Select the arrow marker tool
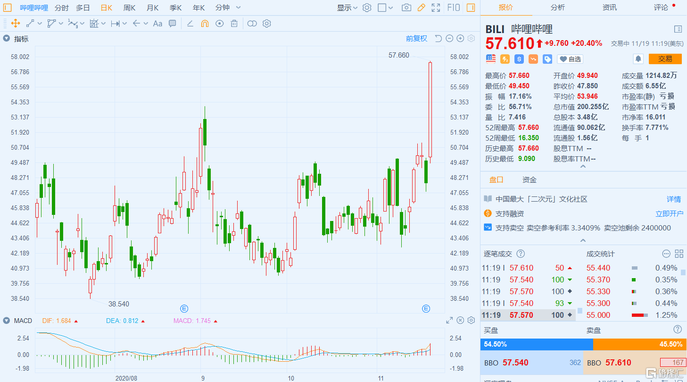 136,23
